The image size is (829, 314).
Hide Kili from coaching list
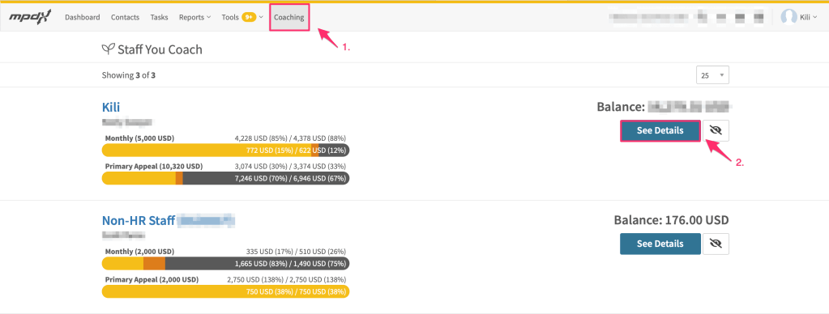tap(716, 131)
